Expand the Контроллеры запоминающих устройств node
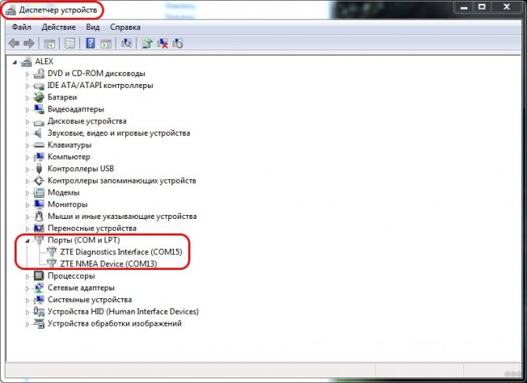 point(28,181)
